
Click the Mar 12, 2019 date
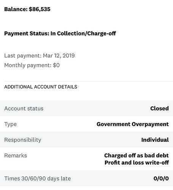pyautogui.click(x=59, y=56)
